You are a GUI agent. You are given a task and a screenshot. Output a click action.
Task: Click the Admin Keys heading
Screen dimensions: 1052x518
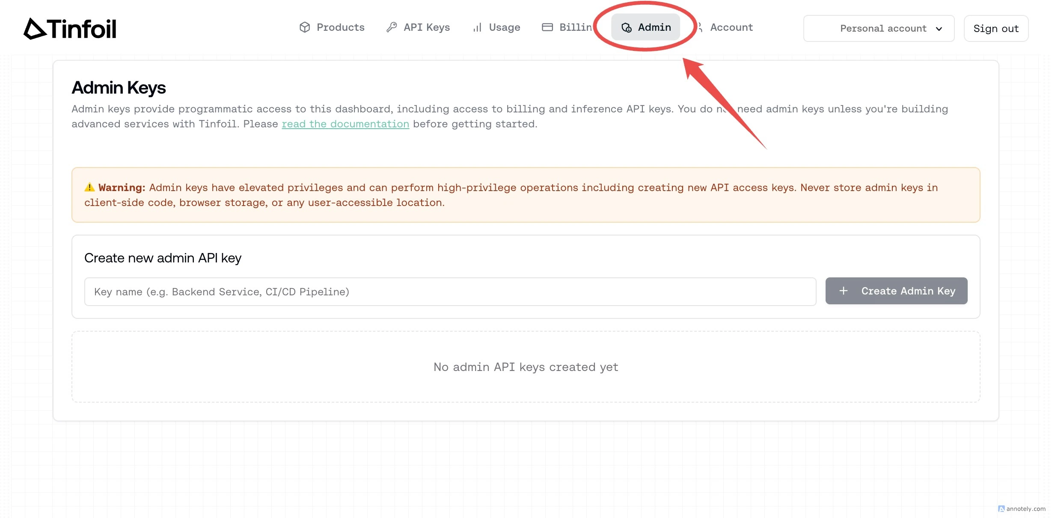tap(119, 88)
